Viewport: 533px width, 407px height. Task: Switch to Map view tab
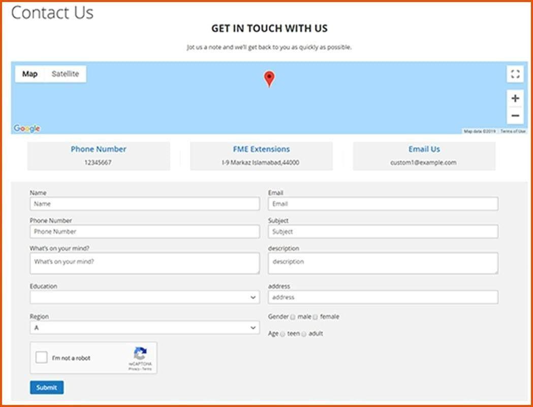click(30, 74)
